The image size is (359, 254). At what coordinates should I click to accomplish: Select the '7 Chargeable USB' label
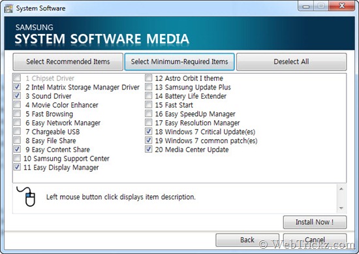(x=53, y=132)
